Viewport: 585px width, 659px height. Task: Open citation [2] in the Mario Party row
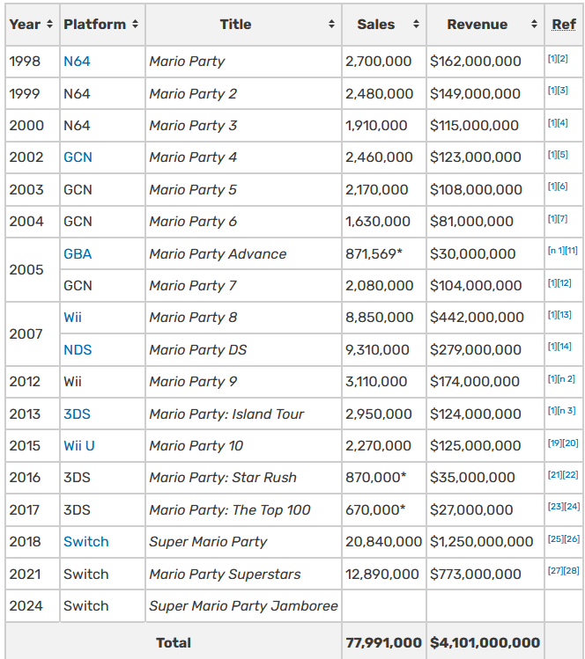coord(563,59)
